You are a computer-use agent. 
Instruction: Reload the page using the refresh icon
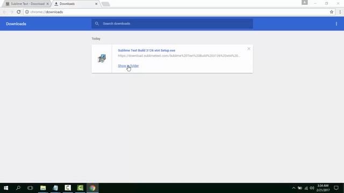19,12
